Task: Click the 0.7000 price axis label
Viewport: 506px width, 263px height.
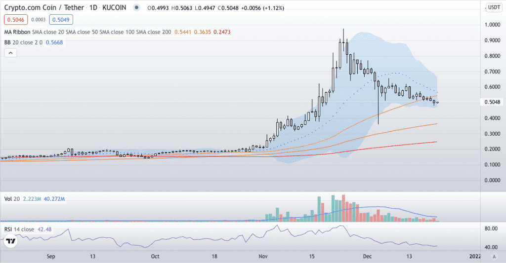Action: [493, 72]
